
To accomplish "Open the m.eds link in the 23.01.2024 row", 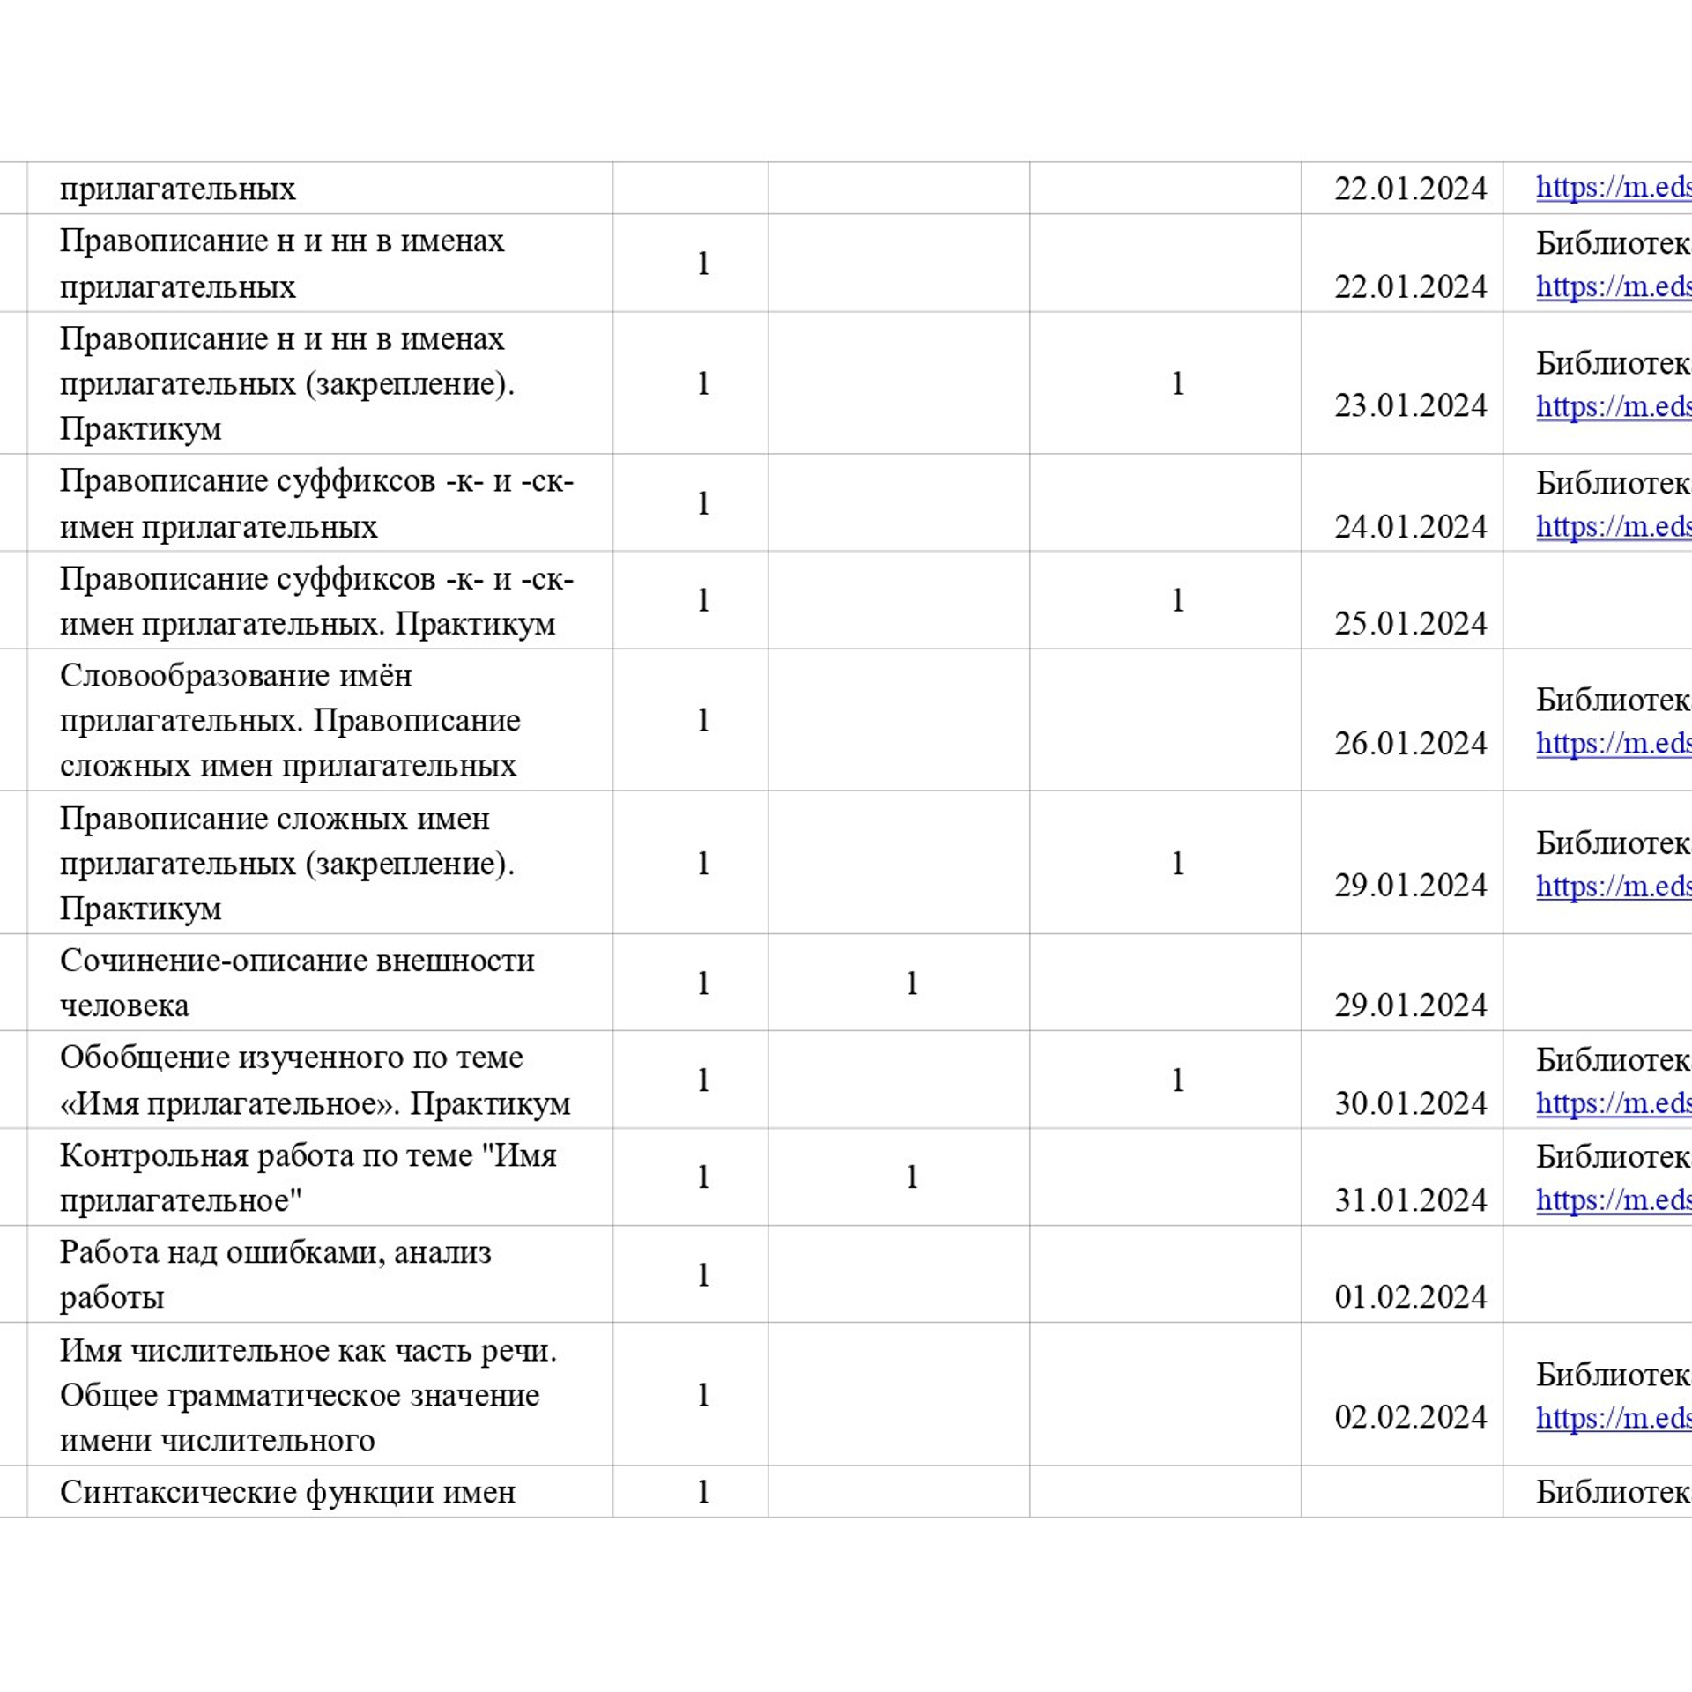I will click(x=1613, y=406).
